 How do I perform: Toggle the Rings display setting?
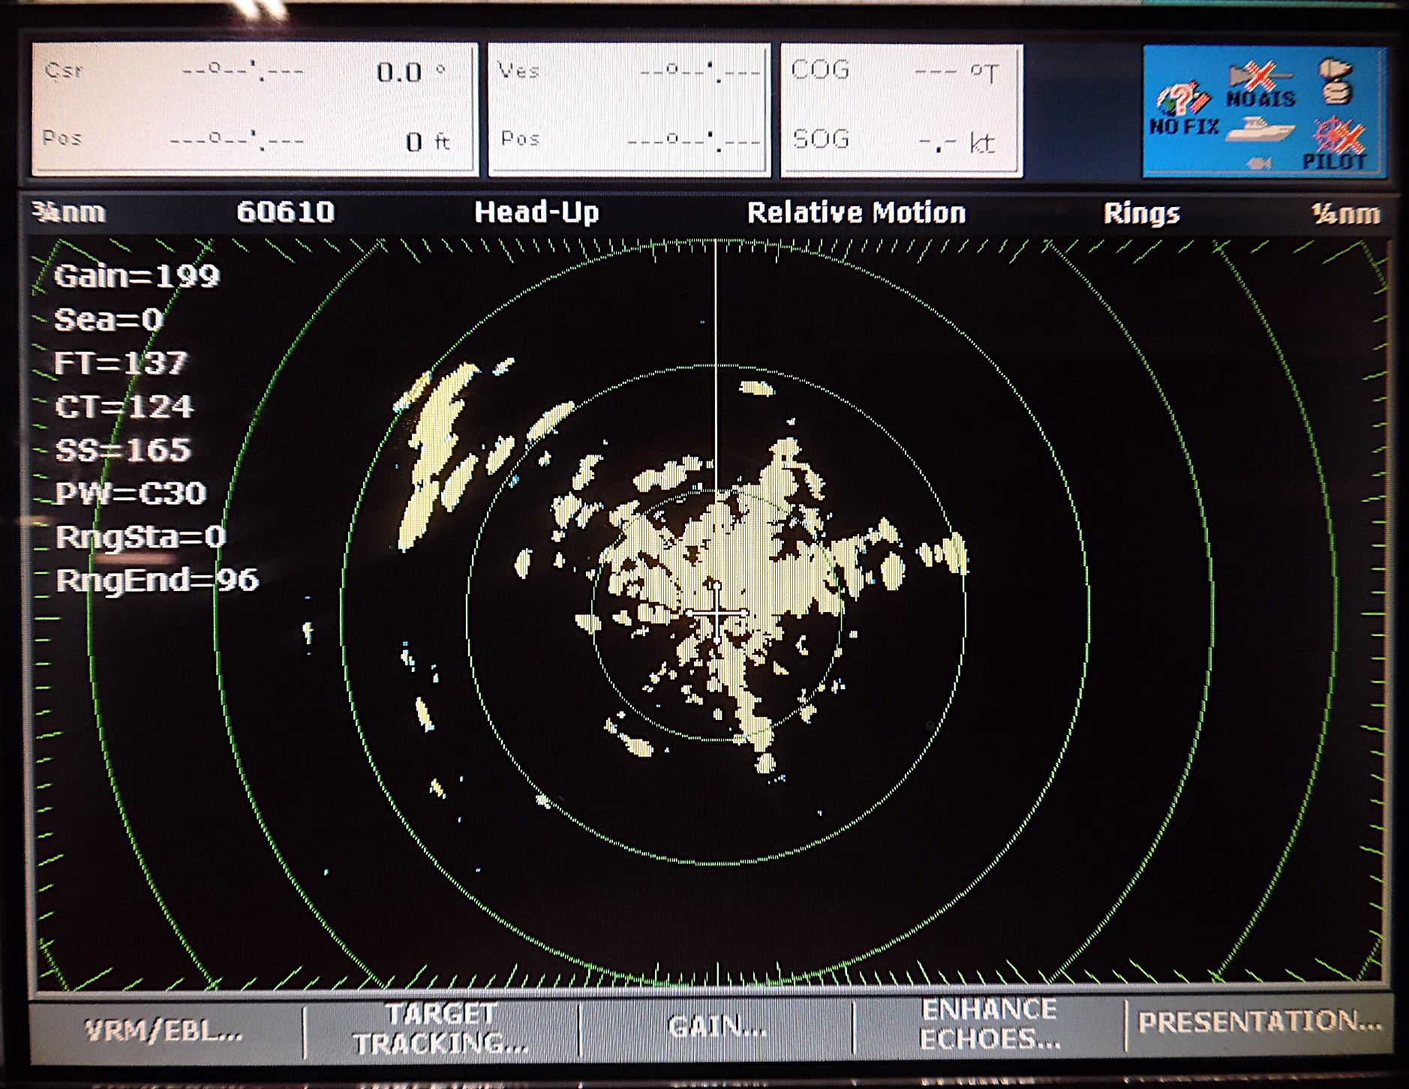pyautogui.click(x=1141, y=214)
